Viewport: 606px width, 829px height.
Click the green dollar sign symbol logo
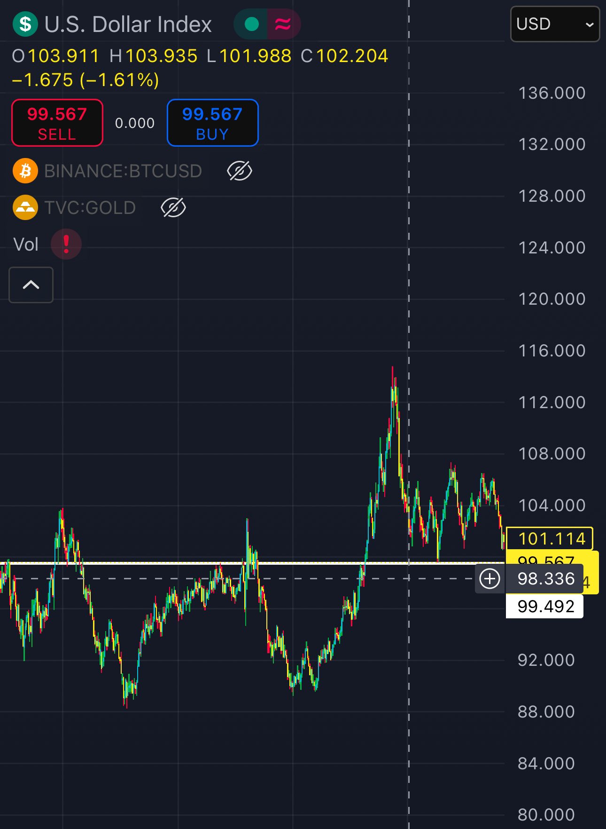coord(25,24)
